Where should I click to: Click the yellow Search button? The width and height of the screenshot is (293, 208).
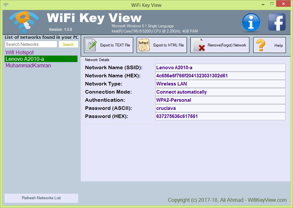pos(68,45)
